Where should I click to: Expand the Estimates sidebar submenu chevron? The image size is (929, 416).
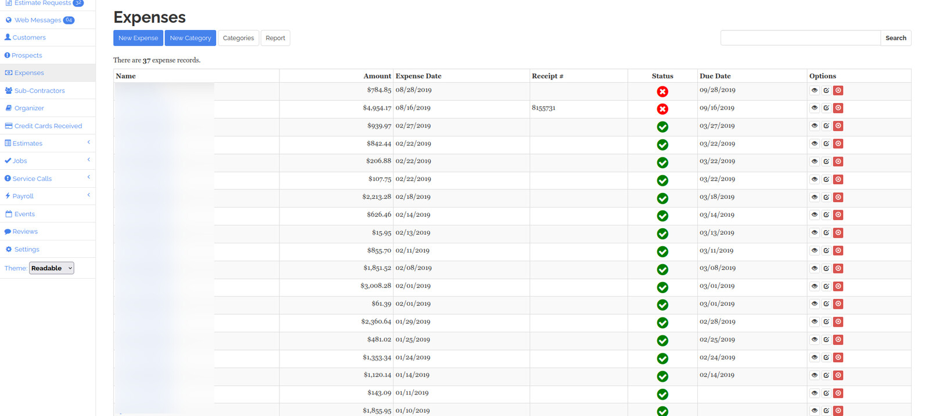click(x=89, y=143)
